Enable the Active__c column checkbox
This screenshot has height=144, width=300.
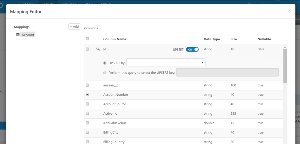(x=87, y=114)
